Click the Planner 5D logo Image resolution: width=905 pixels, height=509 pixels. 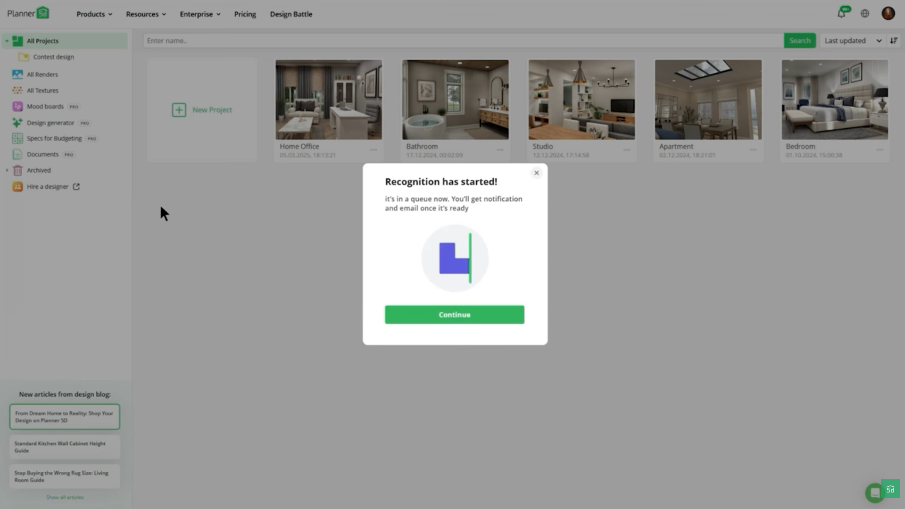click(28, 13)
